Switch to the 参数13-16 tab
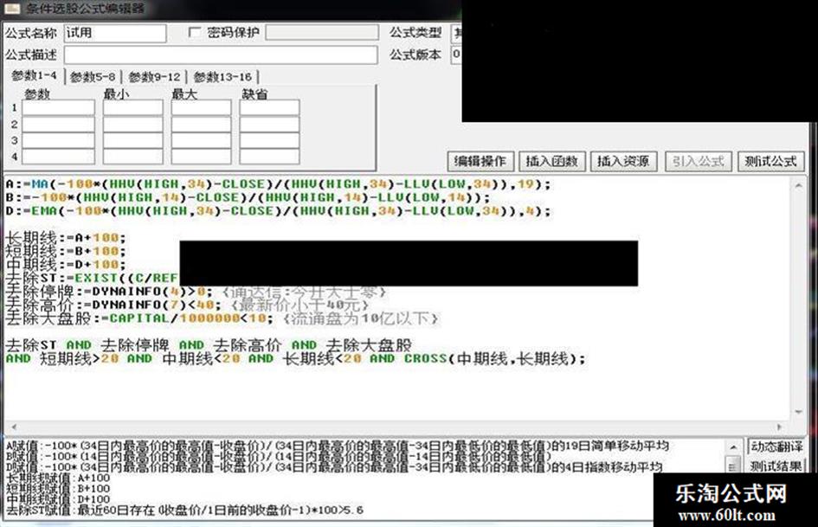Viewport: 818px width, 527px height. 223,77
